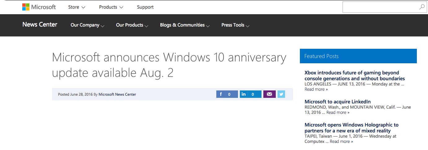The image size is (428, 150).
Task: Open the Microsoft to acquire LinkedIn post
Action: (338, 102)
